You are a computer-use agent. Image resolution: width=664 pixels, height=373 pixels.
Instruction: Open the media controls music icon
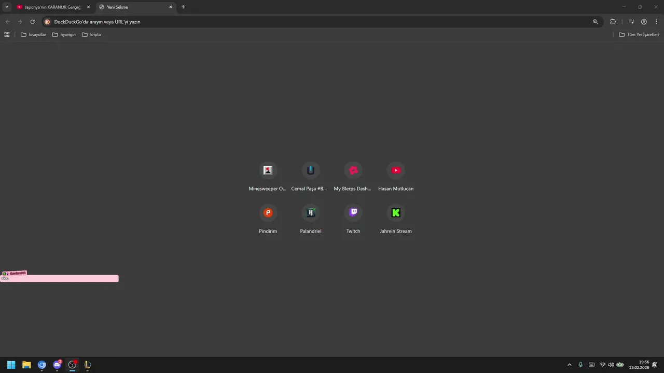click(x=631, y=22)
